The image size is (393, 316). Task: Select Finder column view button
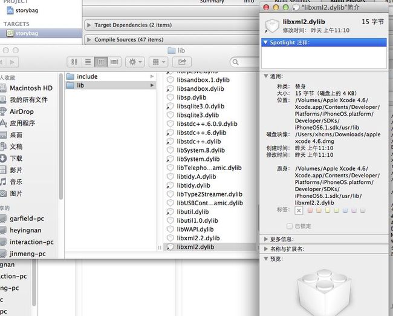(101, 62)
